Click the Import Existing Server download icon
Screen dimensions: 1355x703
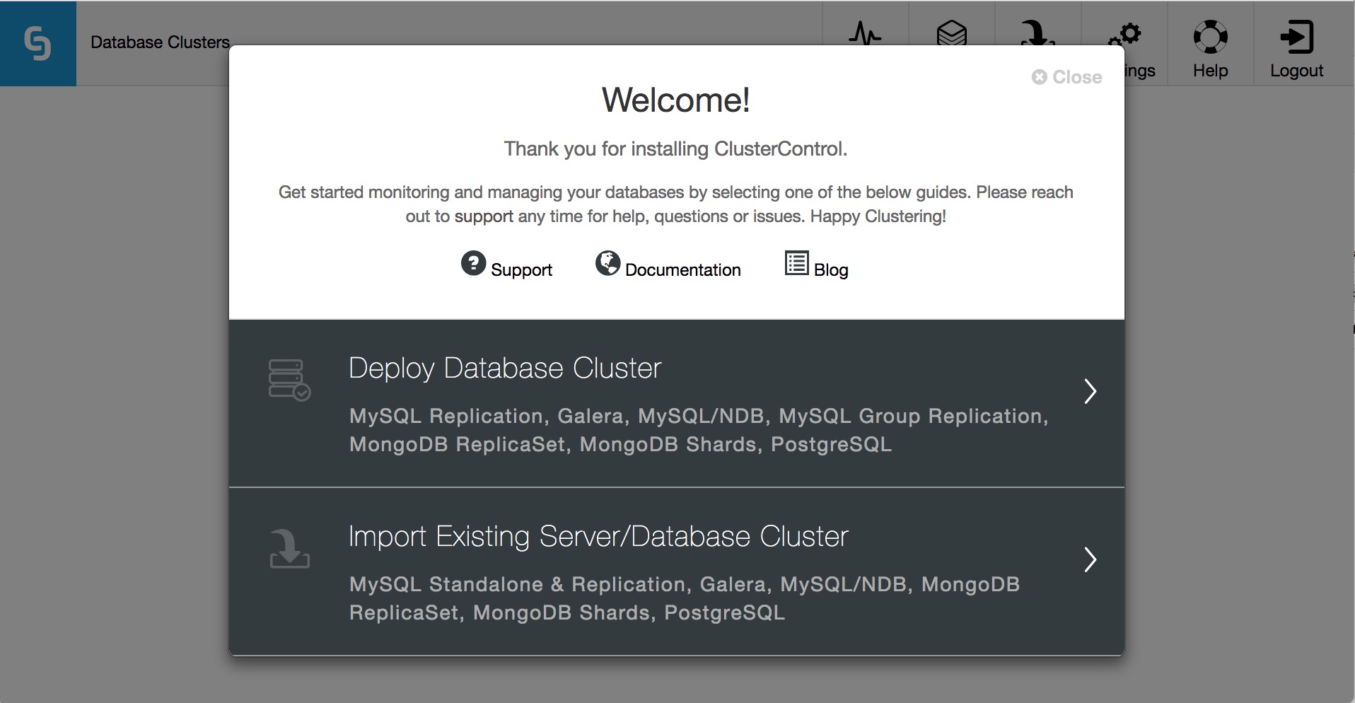[289, 549]
